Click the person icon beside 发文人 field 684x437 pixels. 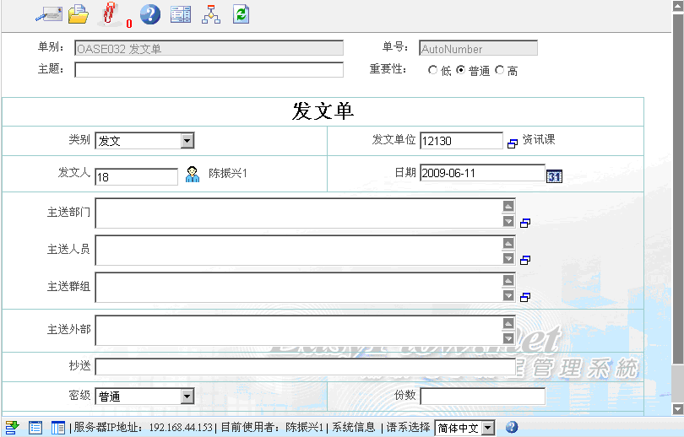[193, 175]
